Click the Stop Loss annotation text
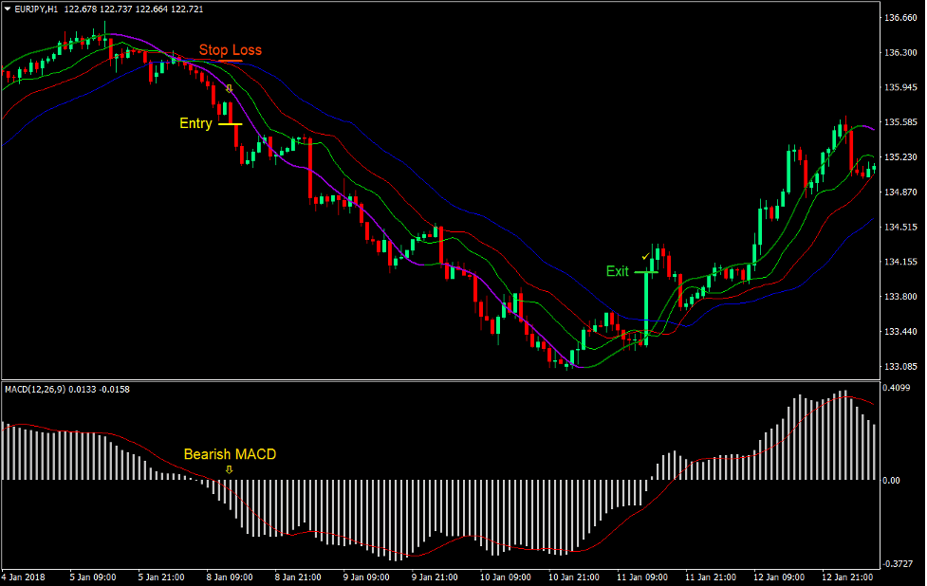 (x=231, y=49)
